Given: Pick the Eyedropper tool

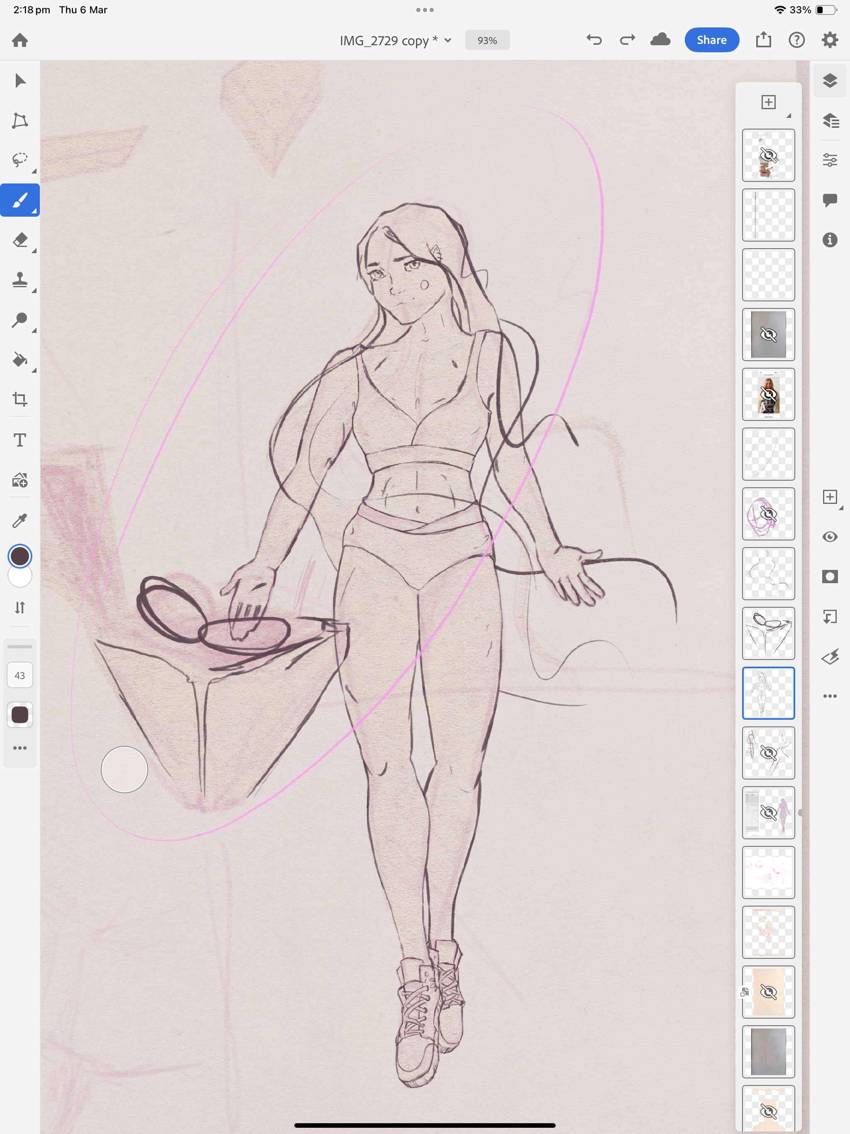Looking at the screenshot, I should point(20,521).
